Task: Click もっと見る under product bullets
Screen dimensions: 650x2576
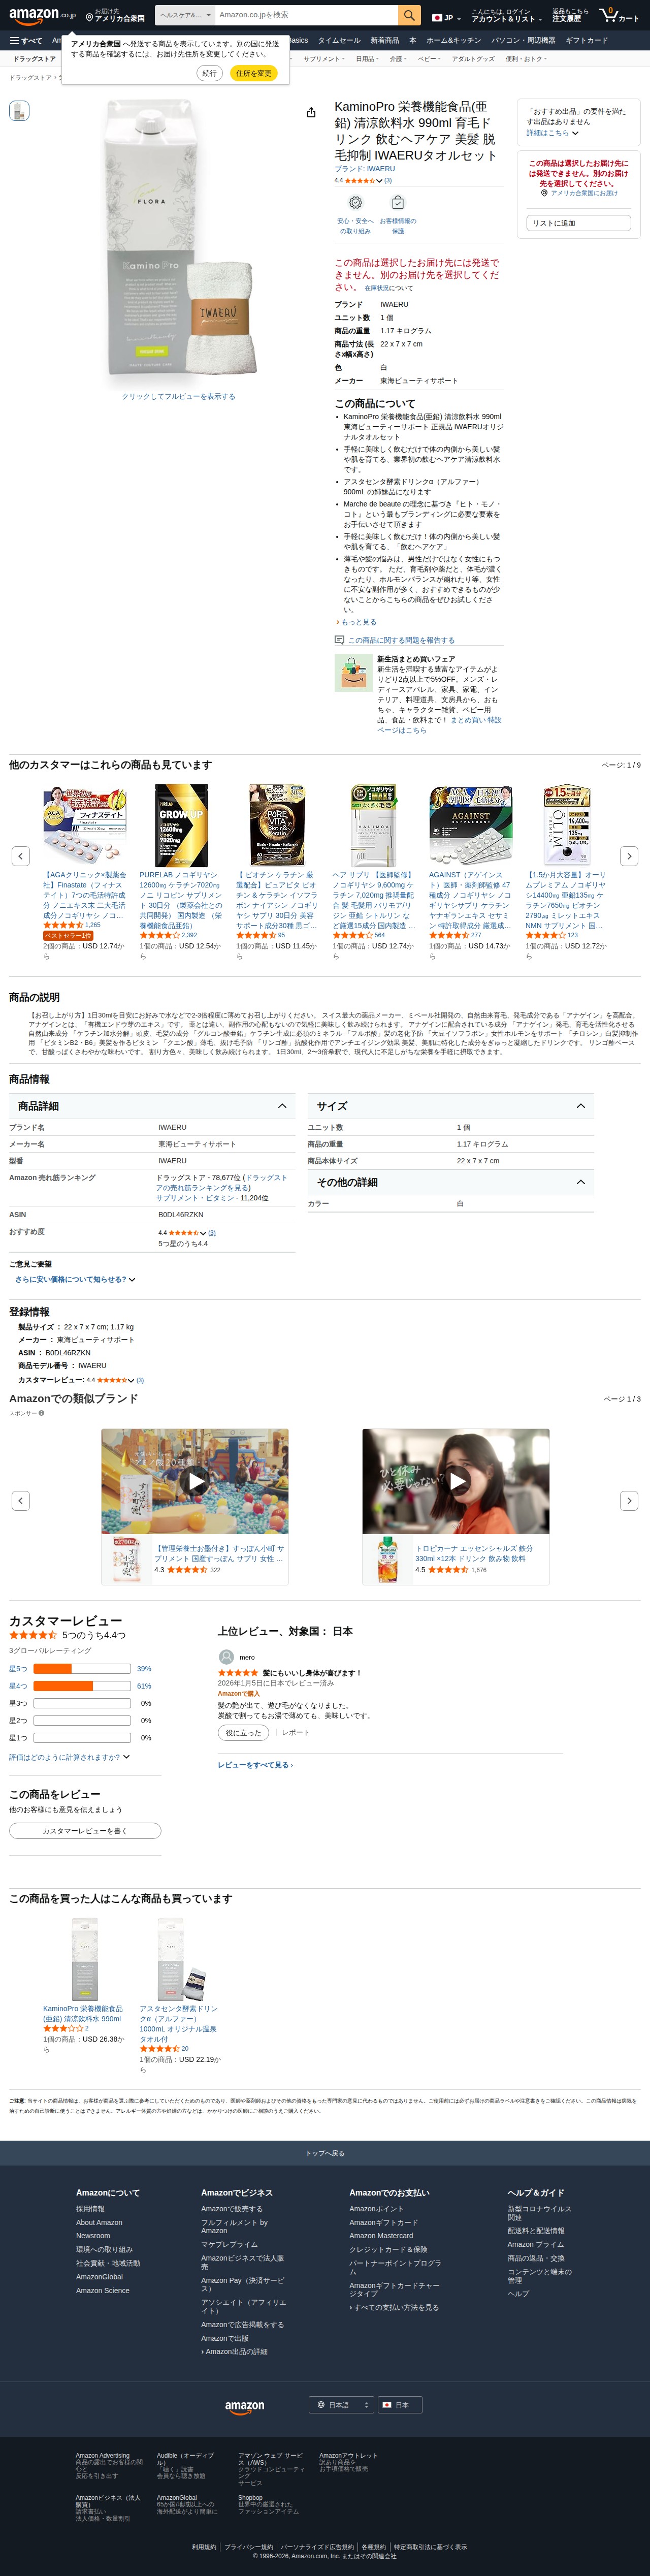Action: (358, 622)
